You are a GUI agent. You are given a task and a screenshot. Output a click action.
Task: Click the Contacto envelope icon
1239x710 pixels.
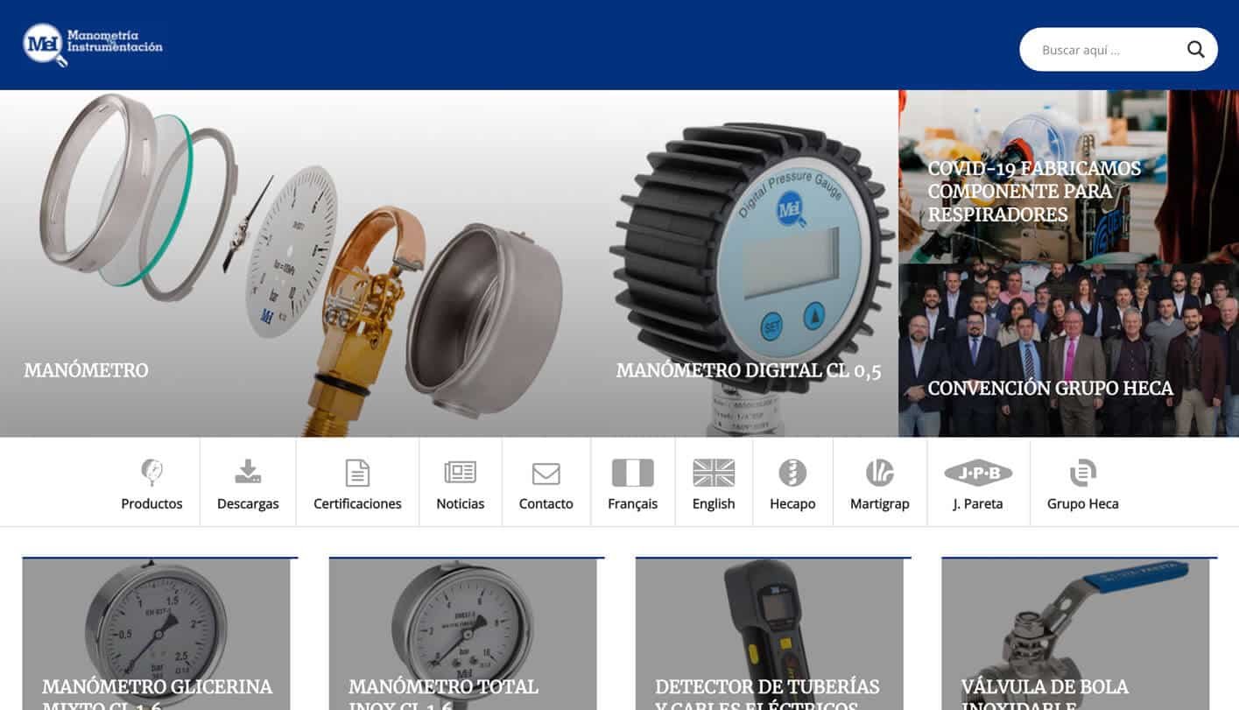pos(546,474)
